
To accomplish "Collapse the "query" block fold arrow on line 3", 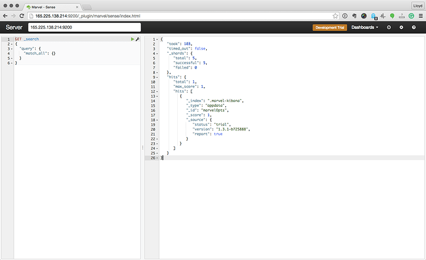I will tap(12, 49).
